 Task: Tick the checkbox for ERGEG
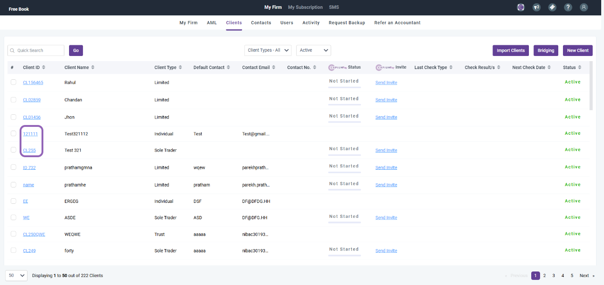click(x=13, y=201)
